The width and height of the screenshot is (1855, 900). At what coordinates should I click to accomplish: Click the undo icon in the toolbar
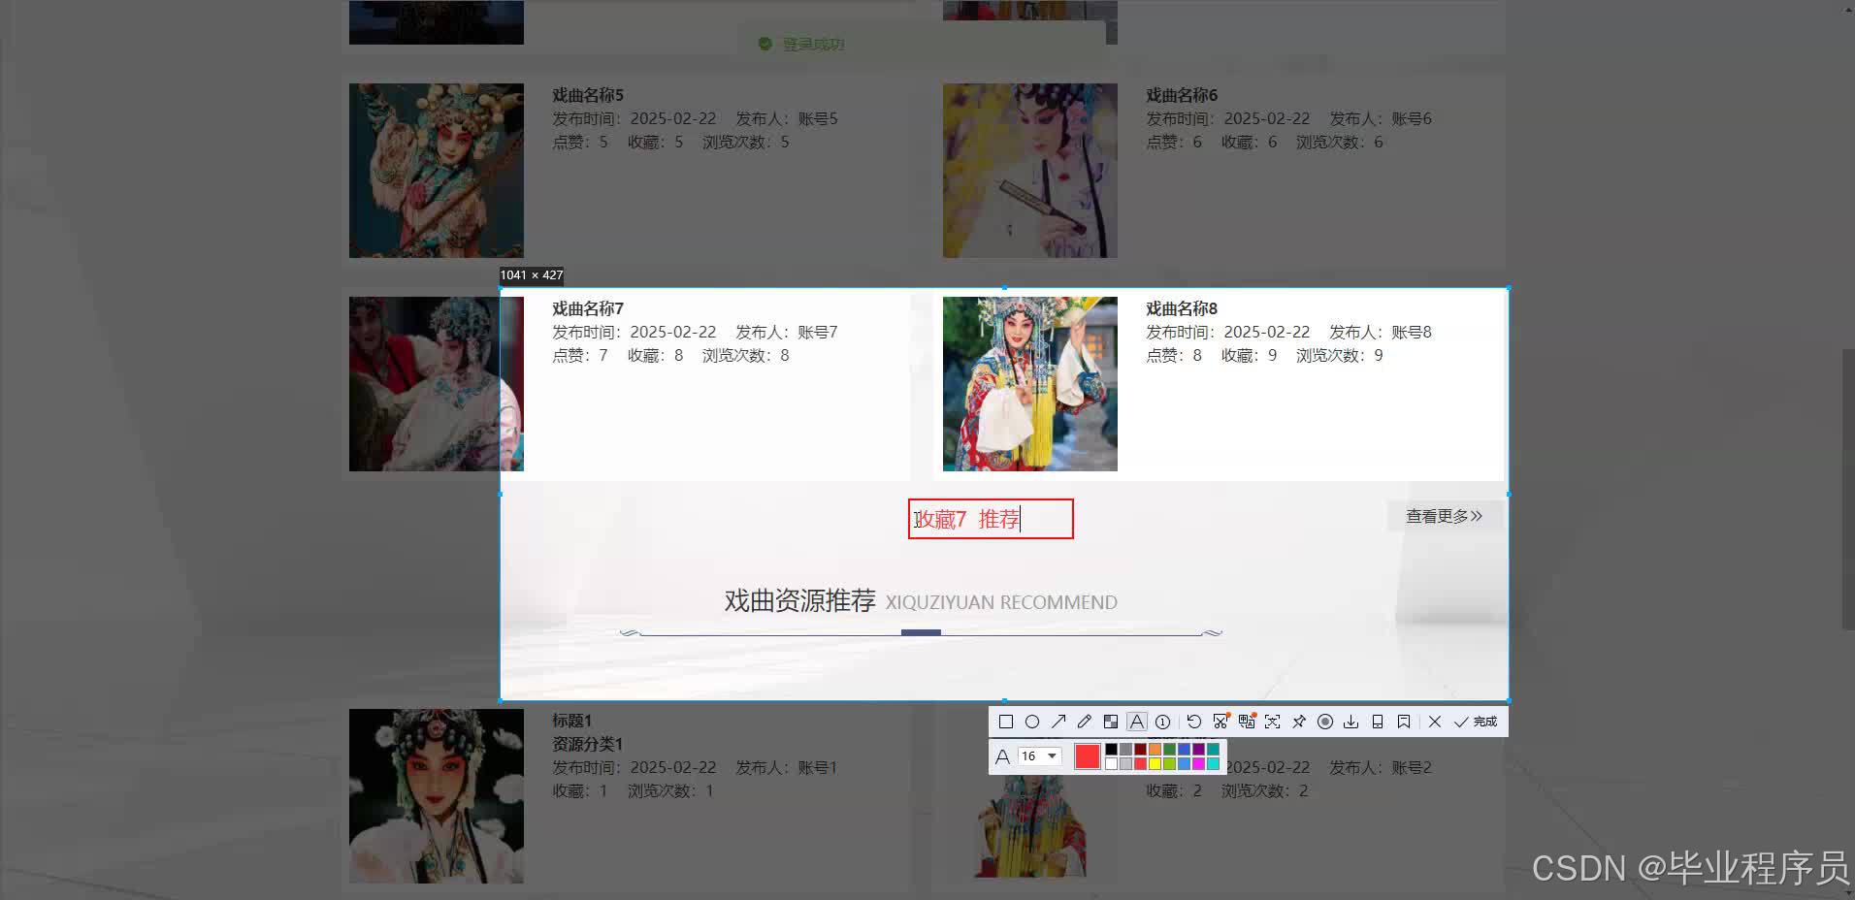pos(1194,722)
